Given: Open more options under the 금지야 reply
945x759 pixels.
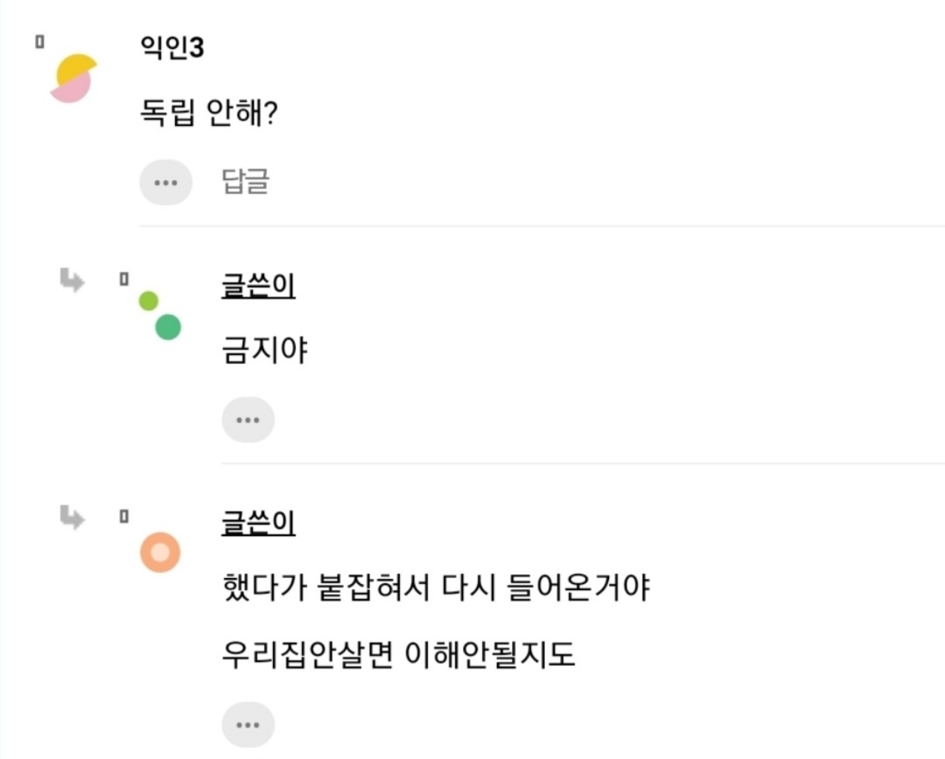Looking at the screenshot, I should click(x=248, y=420).
